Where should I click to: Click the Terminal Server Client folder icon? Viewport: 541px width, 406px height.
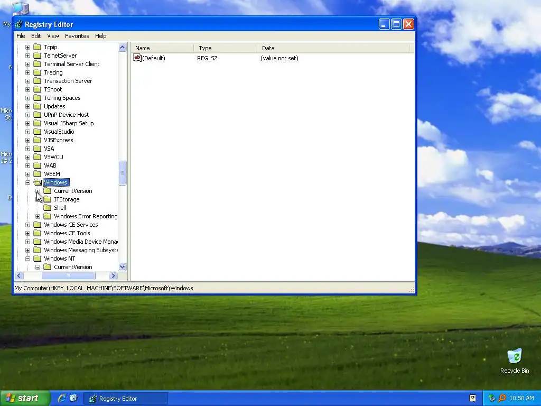click(38, 64)
